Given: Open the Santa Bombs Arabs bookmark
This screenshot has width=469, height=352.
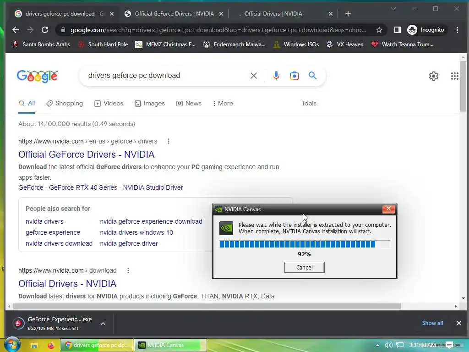Looking at the screenshot, I should (x=41, y=44).
